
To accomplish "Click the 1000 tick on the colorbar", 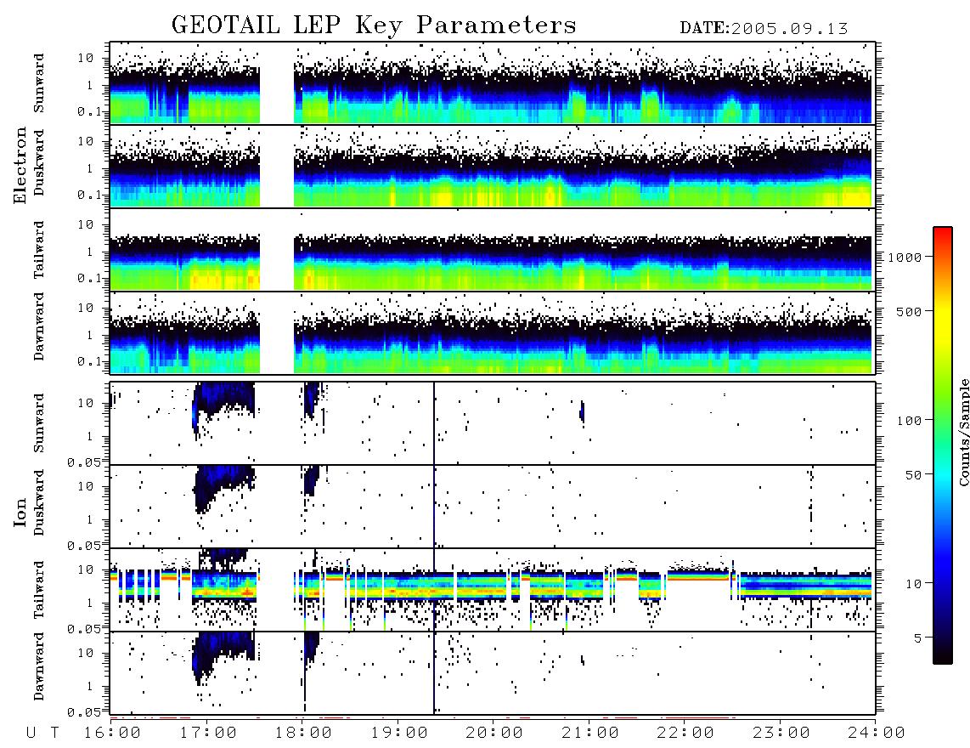I will (905, 257).
